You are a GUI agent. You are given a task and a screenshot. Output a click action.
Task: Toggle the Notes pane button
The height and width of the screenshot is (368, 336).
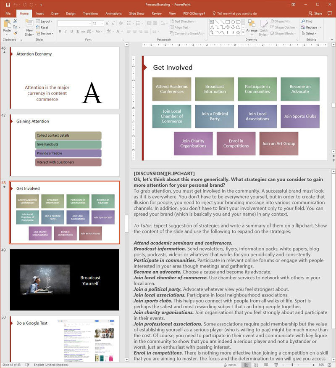[230, 365]
